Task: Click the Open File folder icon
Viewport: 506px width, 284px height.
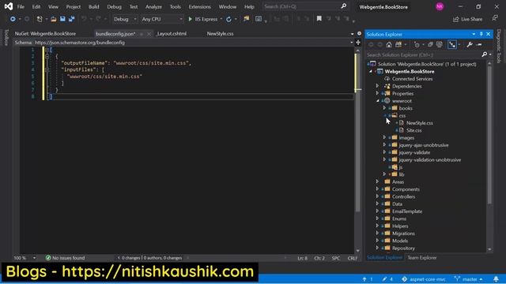Action: 54,19
